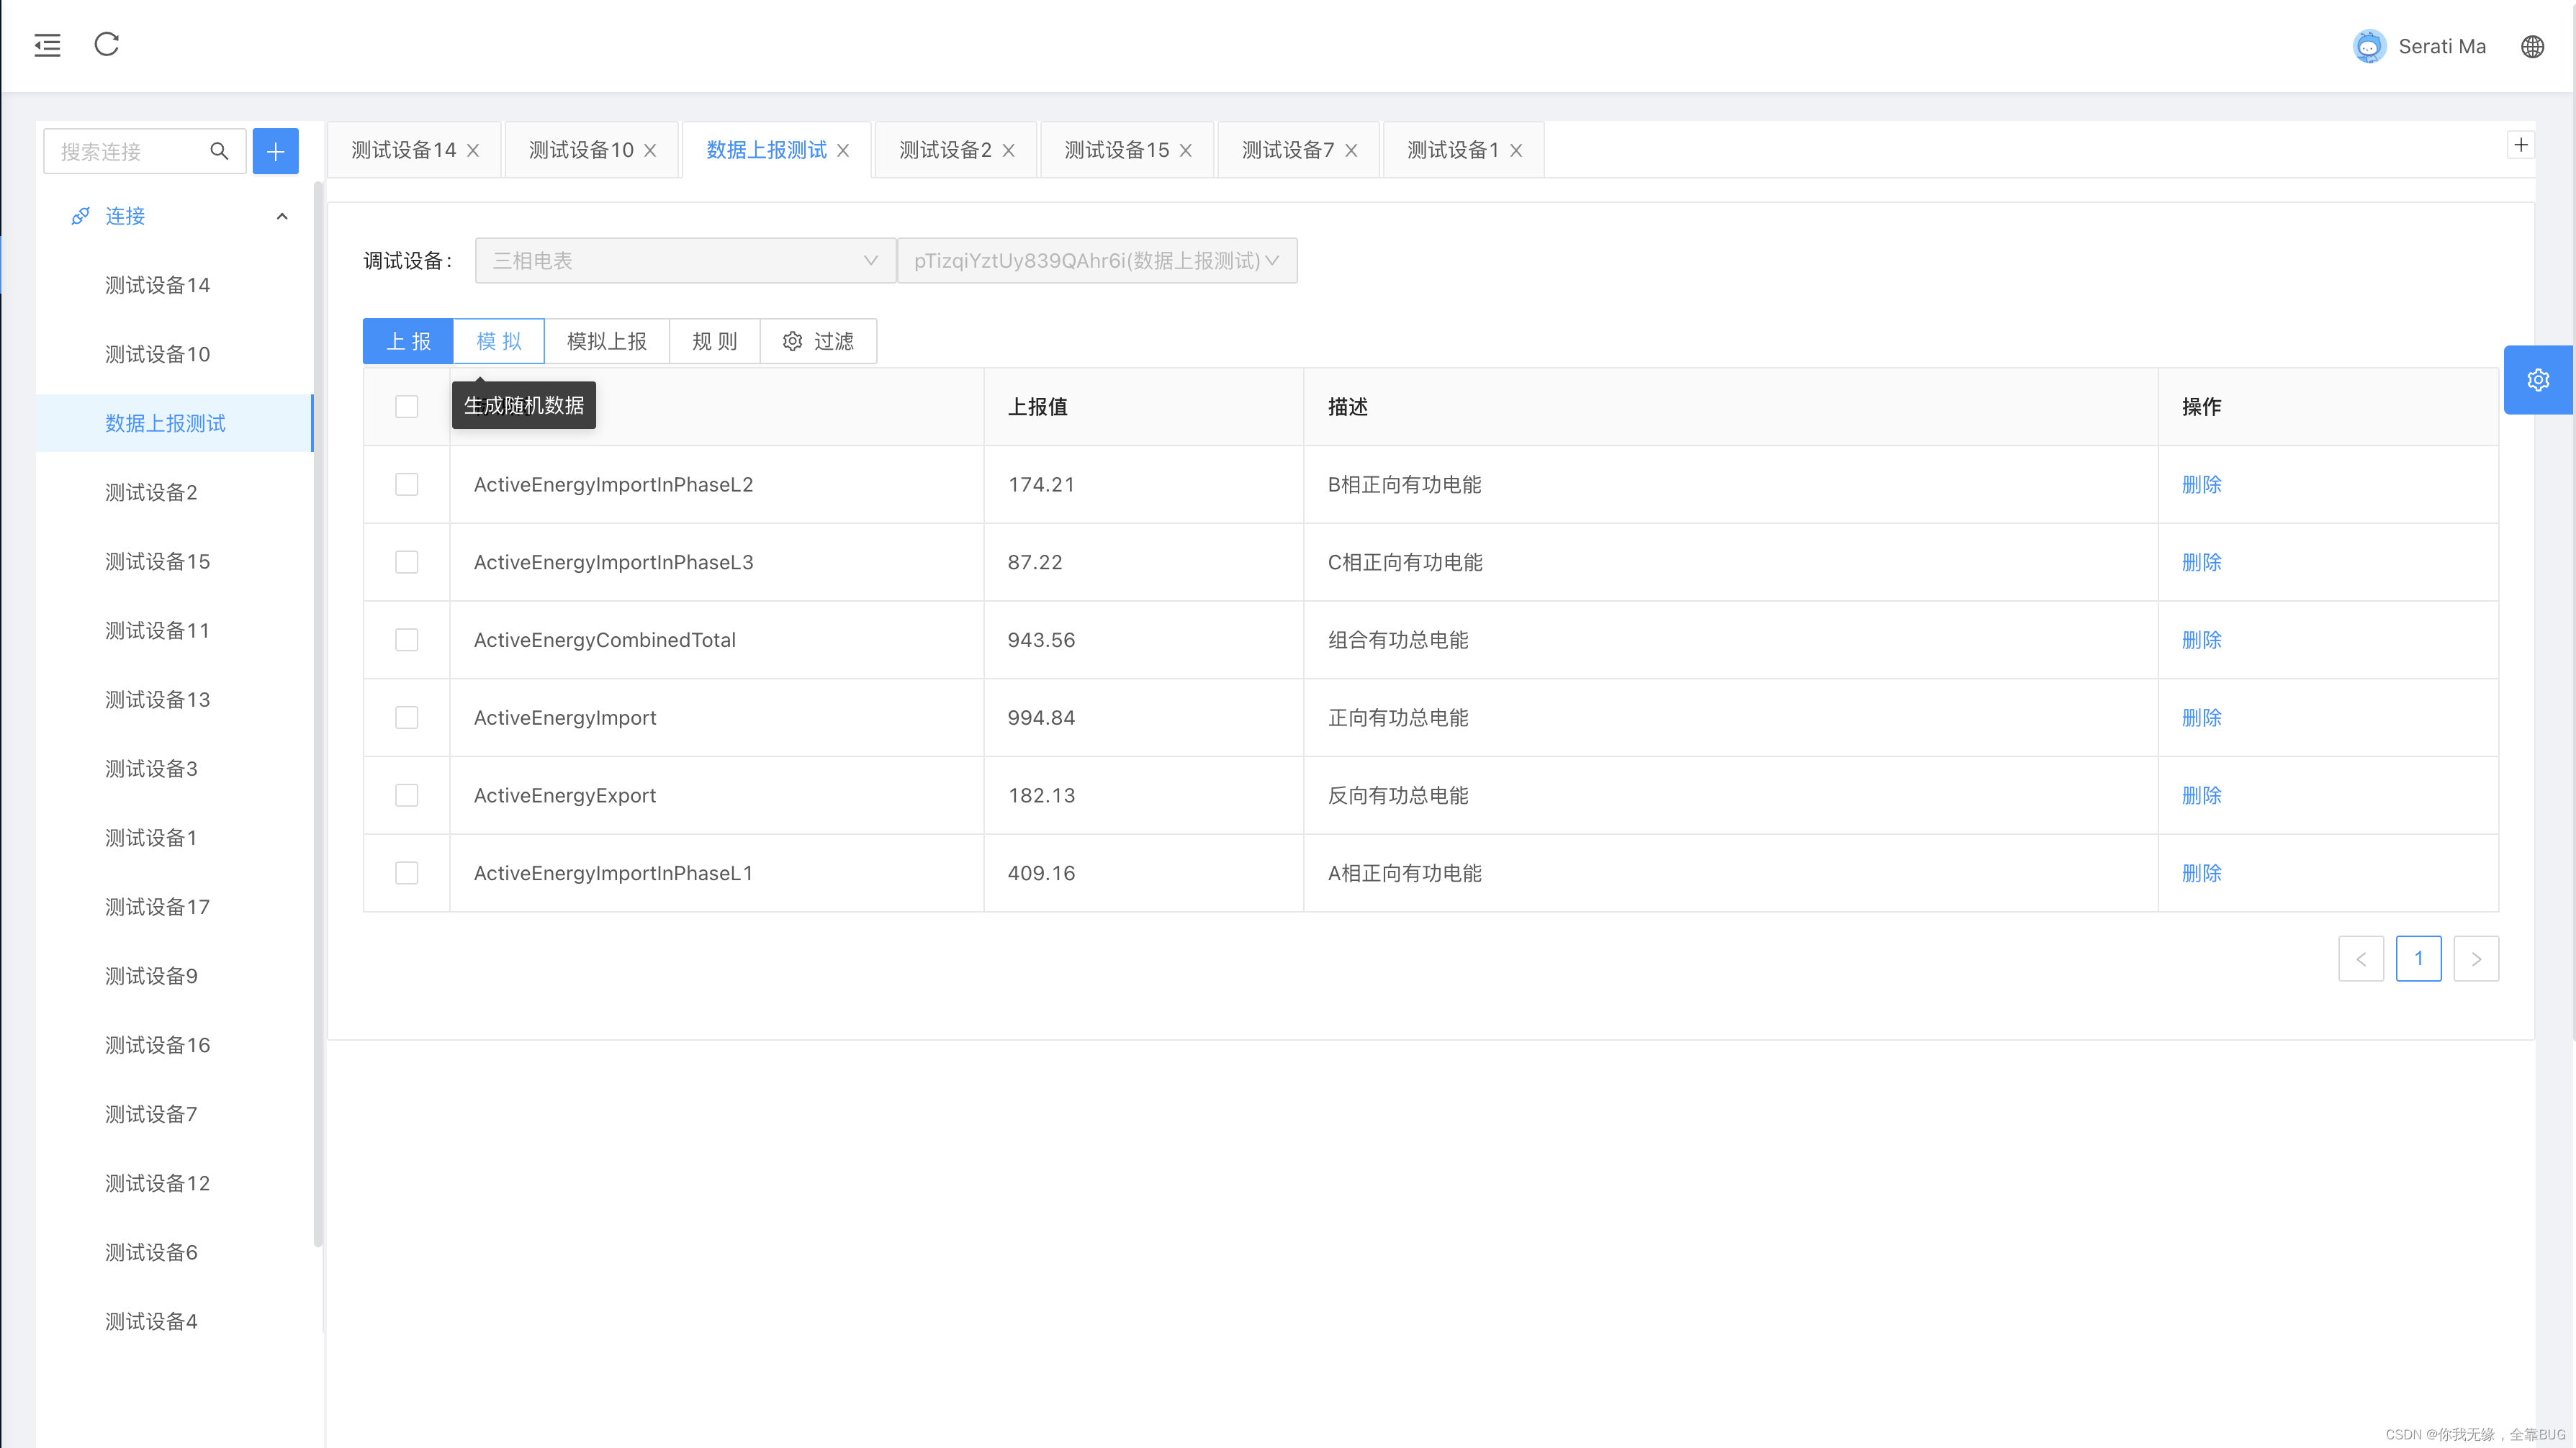
Task: Open the blue settings gear panel
Action: (2537, 380)
